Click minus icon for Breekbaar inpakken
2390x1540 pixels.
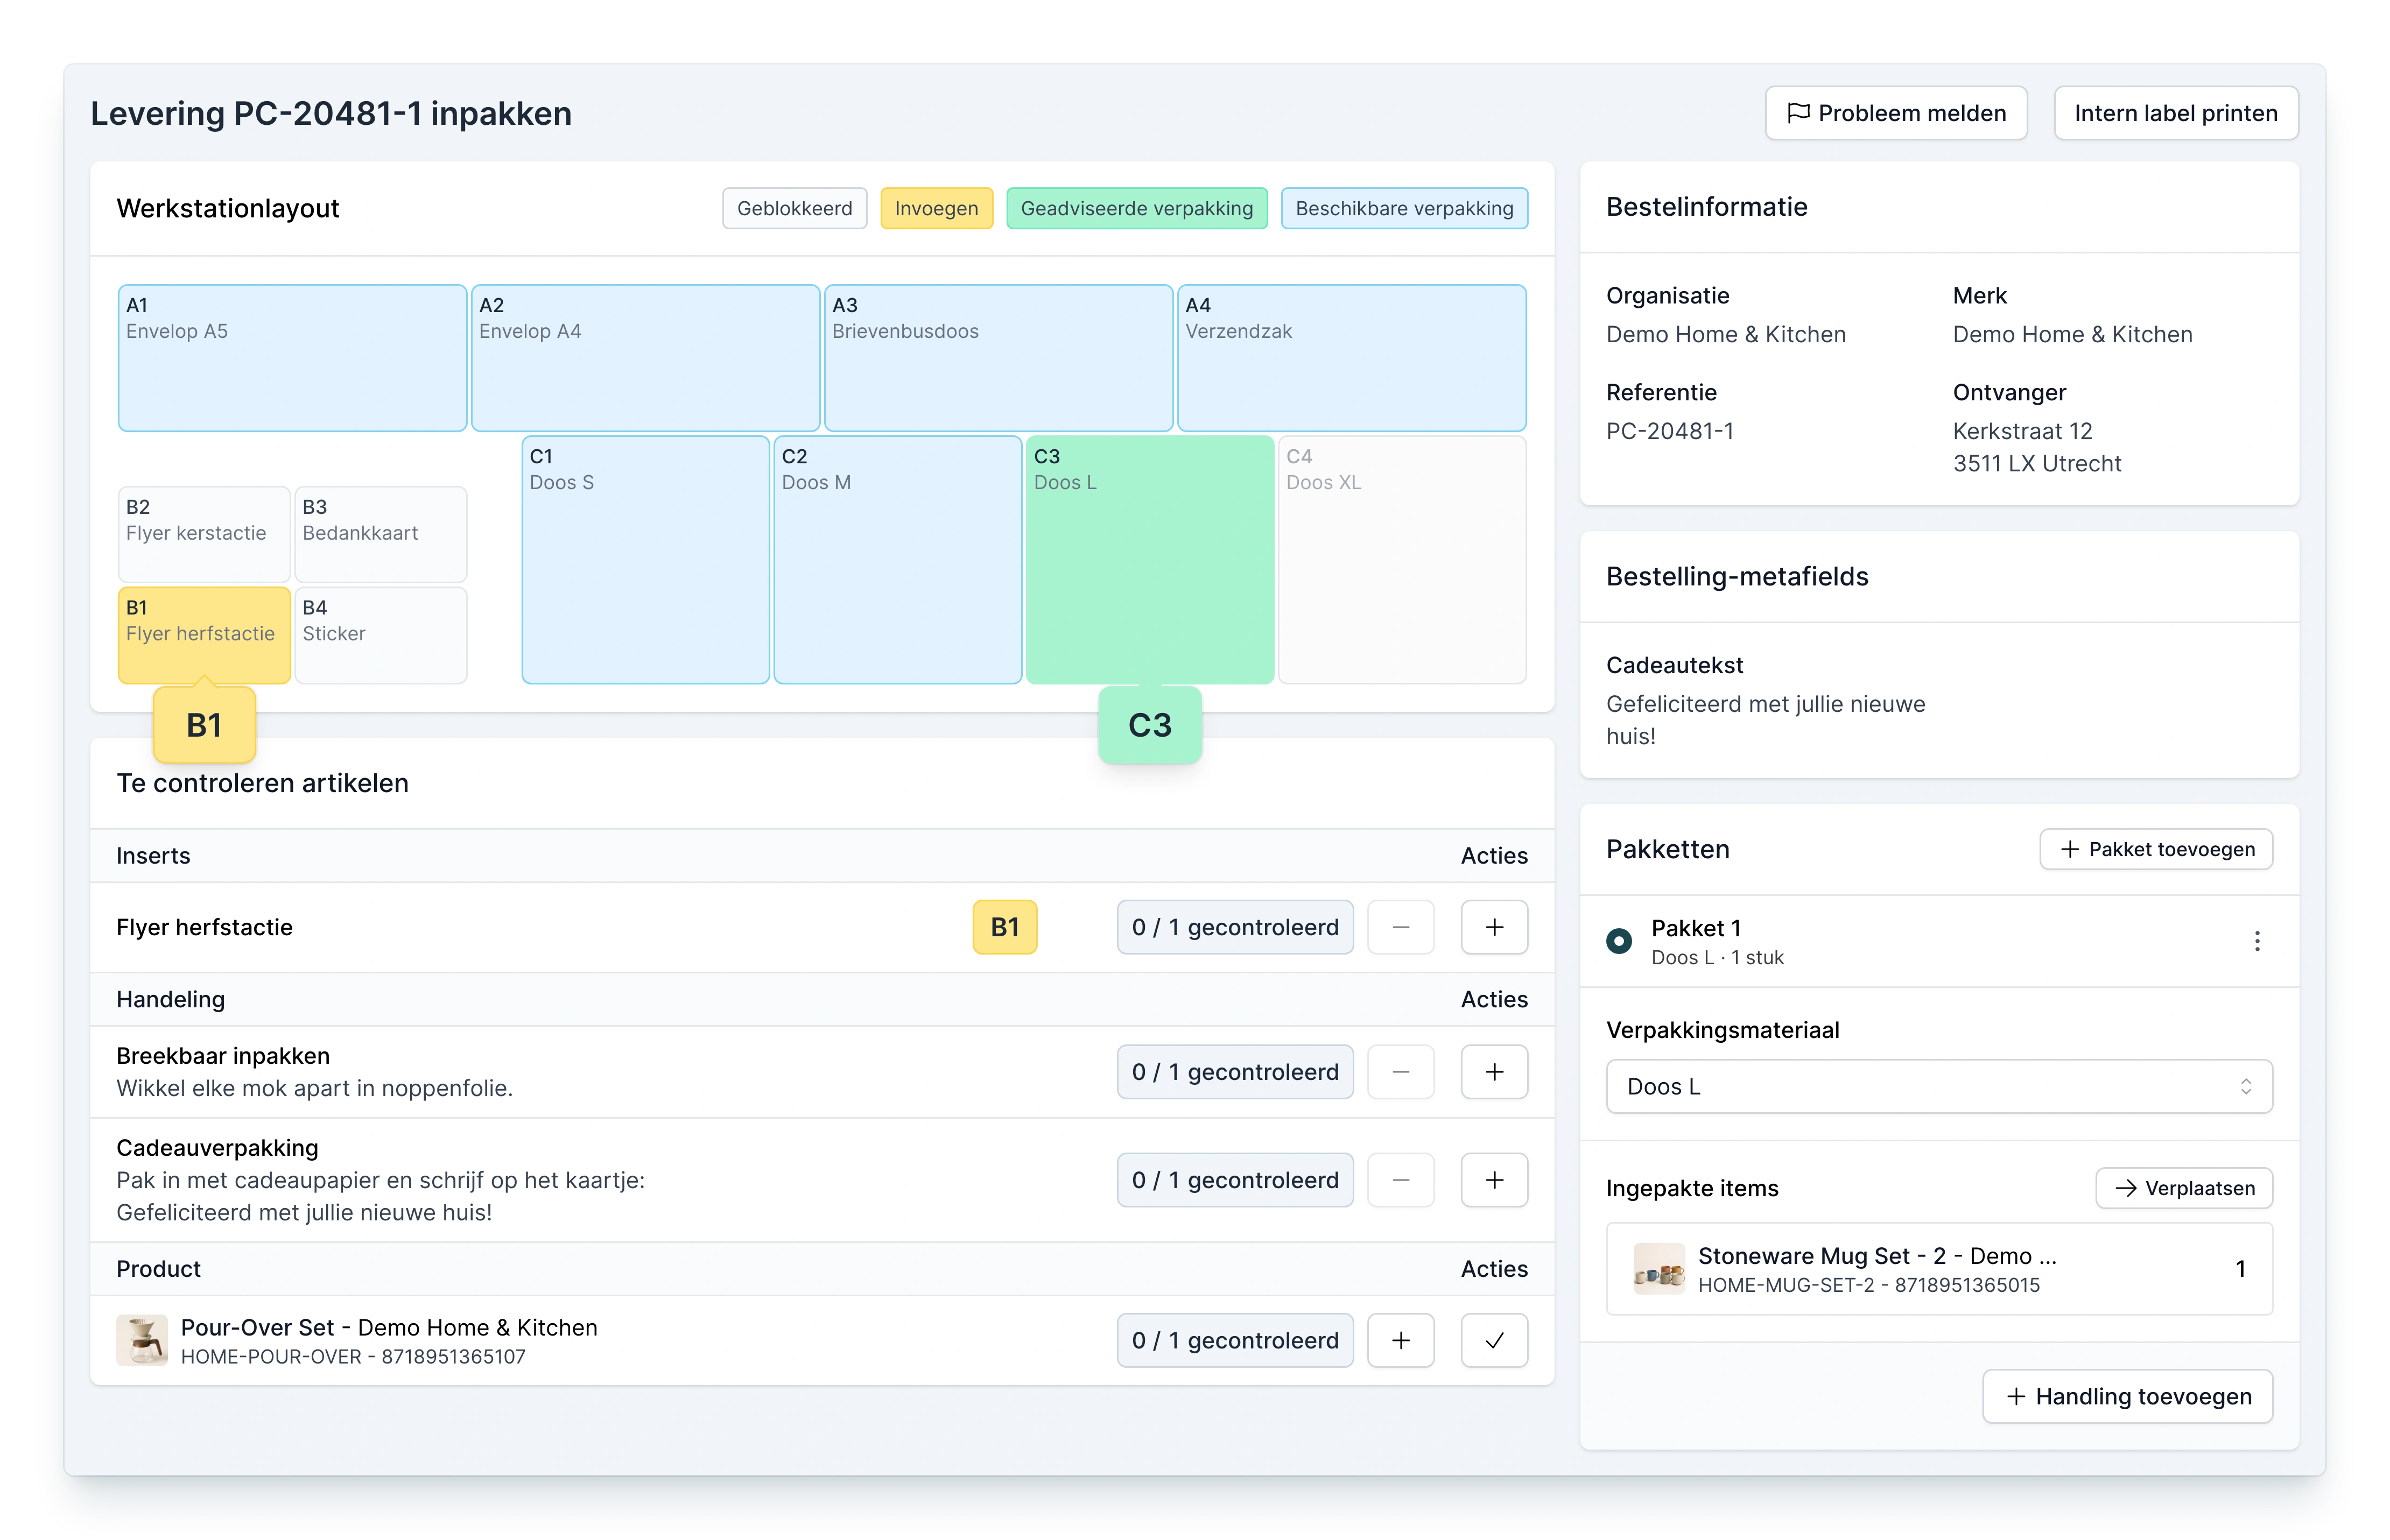pos(1401,1072)
